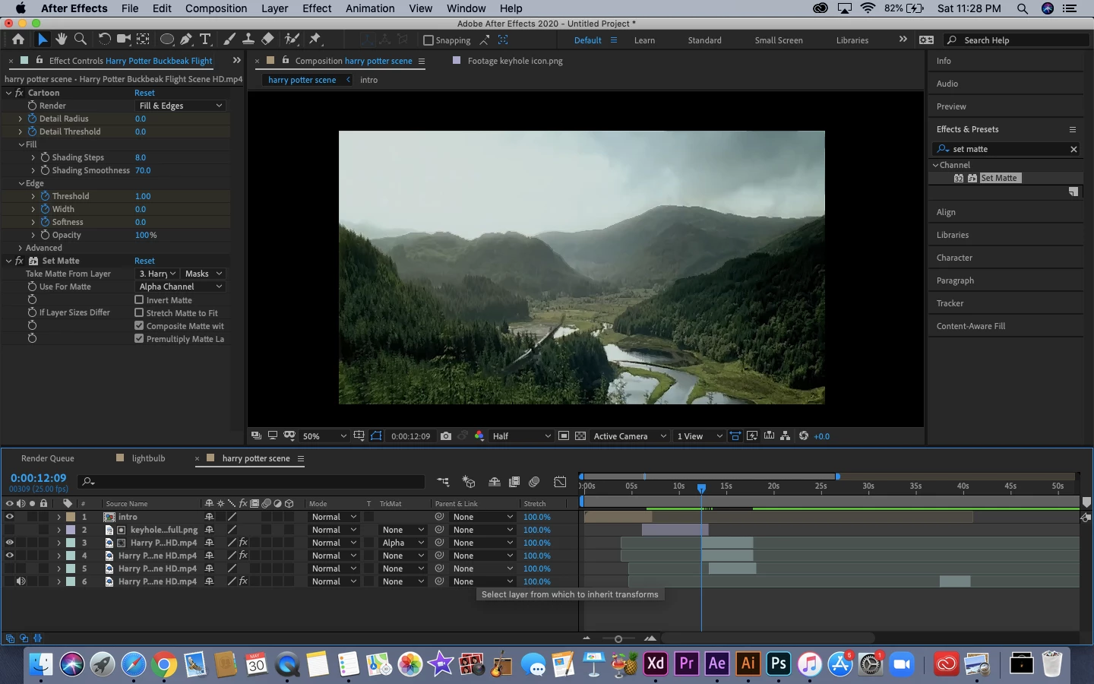Open Footage keyhole icon.png tab
This screenshot has width=1094, height=684.
(515, 61)
